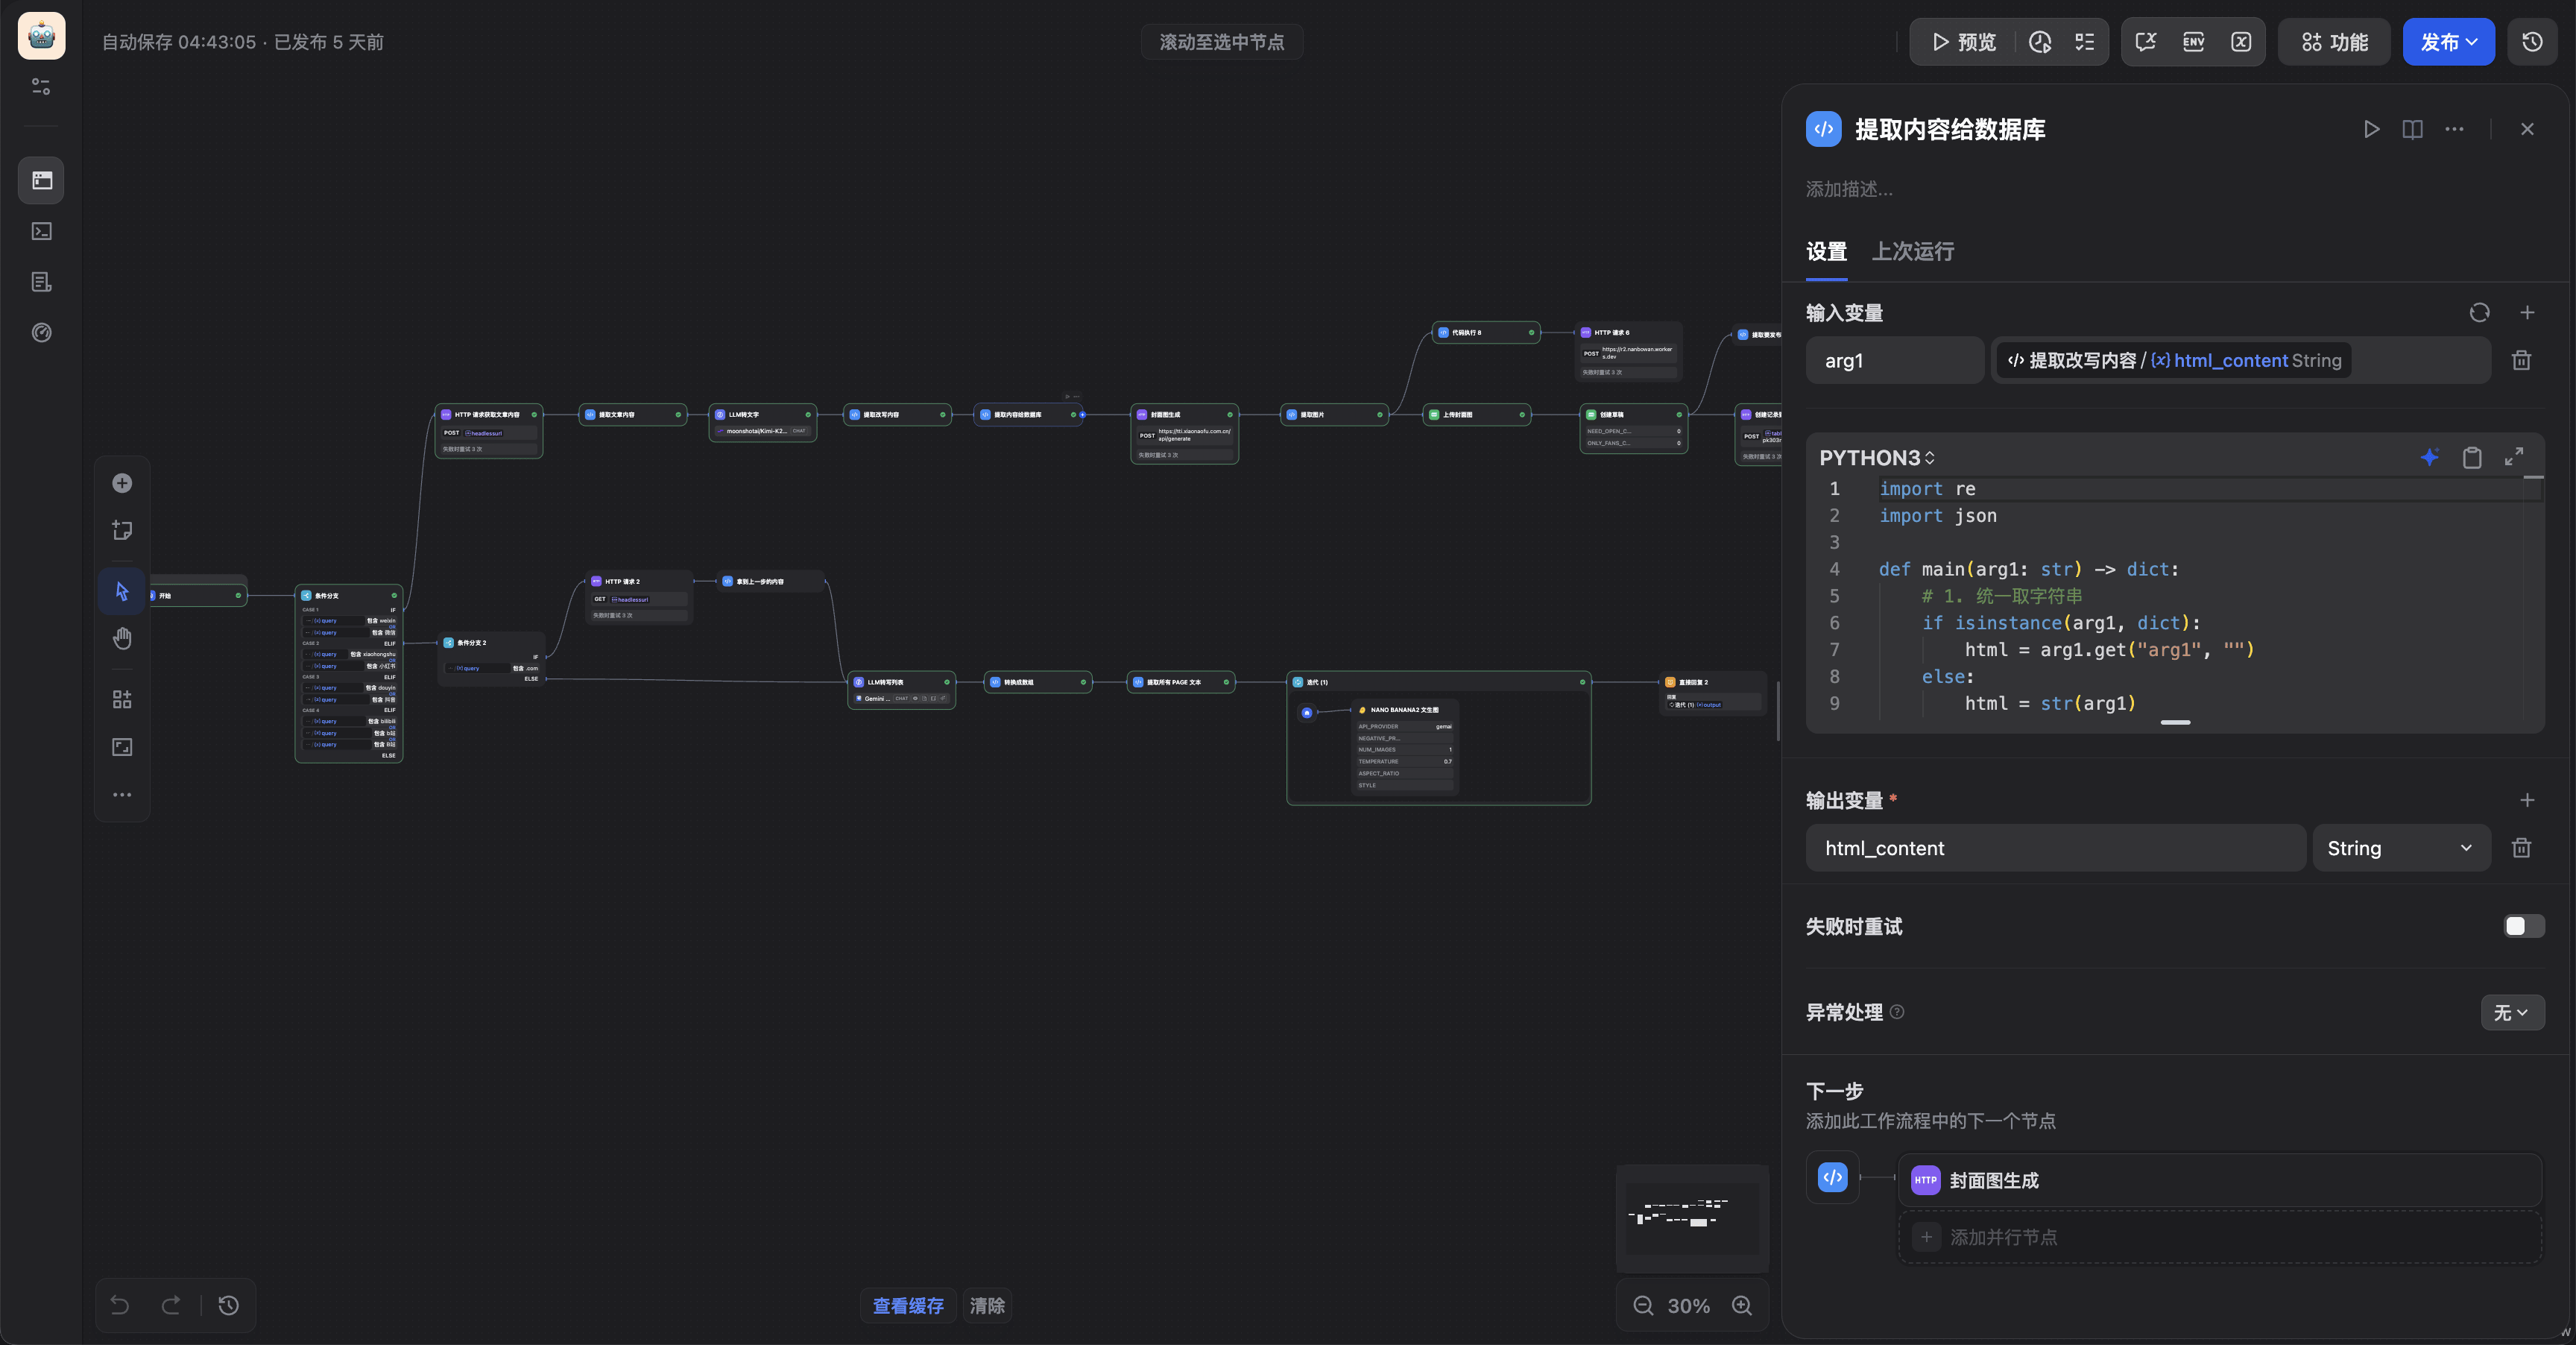Click the html_content output variable field
Viewport: 2576px width, 1345px height.
[2054, 848]
